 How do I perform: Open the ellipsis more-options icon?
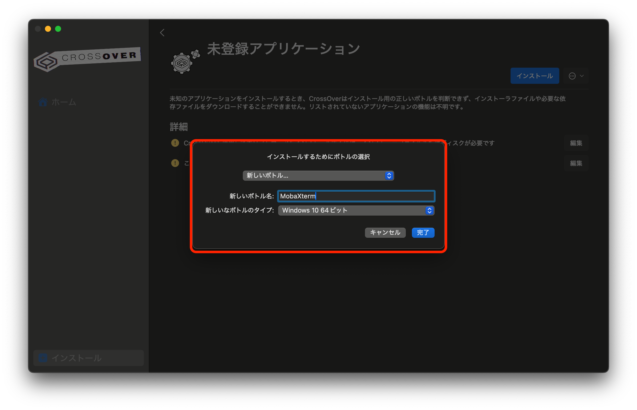(572, 76)
